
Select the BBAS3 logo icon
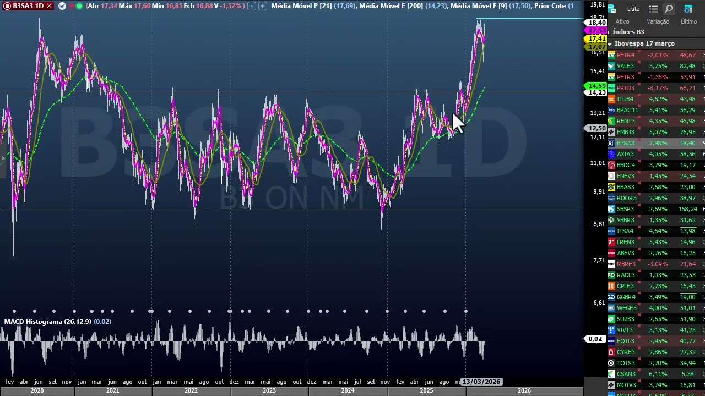click(611, 187)
